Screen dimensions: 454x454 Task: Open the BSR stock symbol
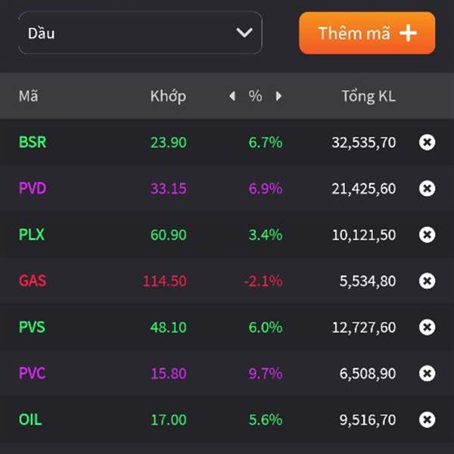pos(33,142)
